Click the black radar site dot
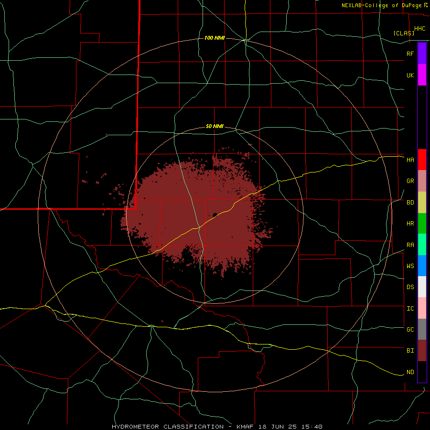The image size is (430, 430). [x=215, y=215]
